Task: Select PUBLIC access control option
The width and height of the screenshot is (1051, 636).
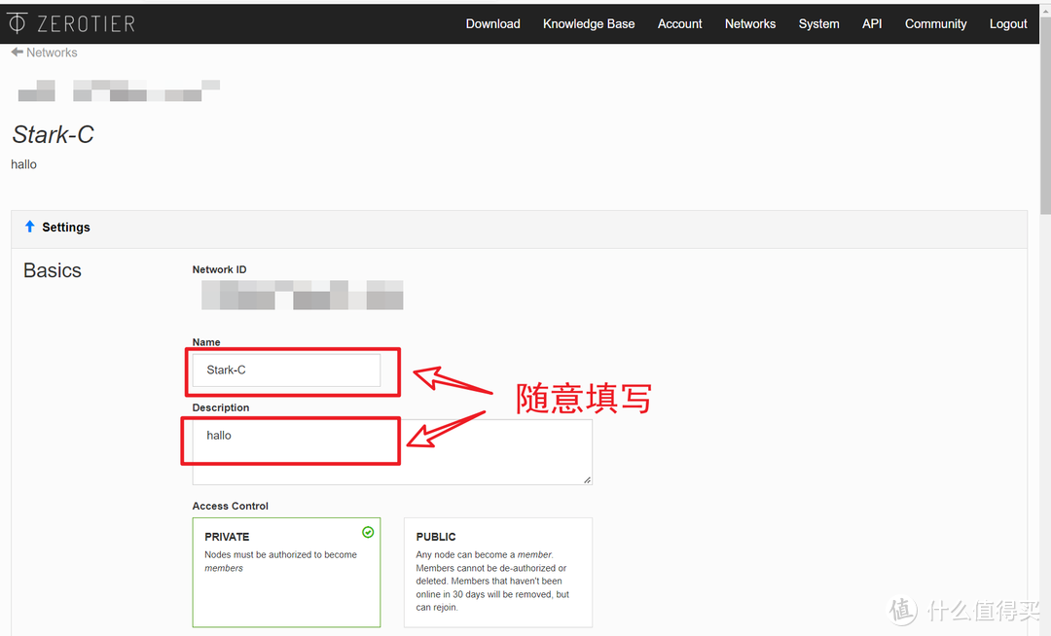Action: click(498, 573)
